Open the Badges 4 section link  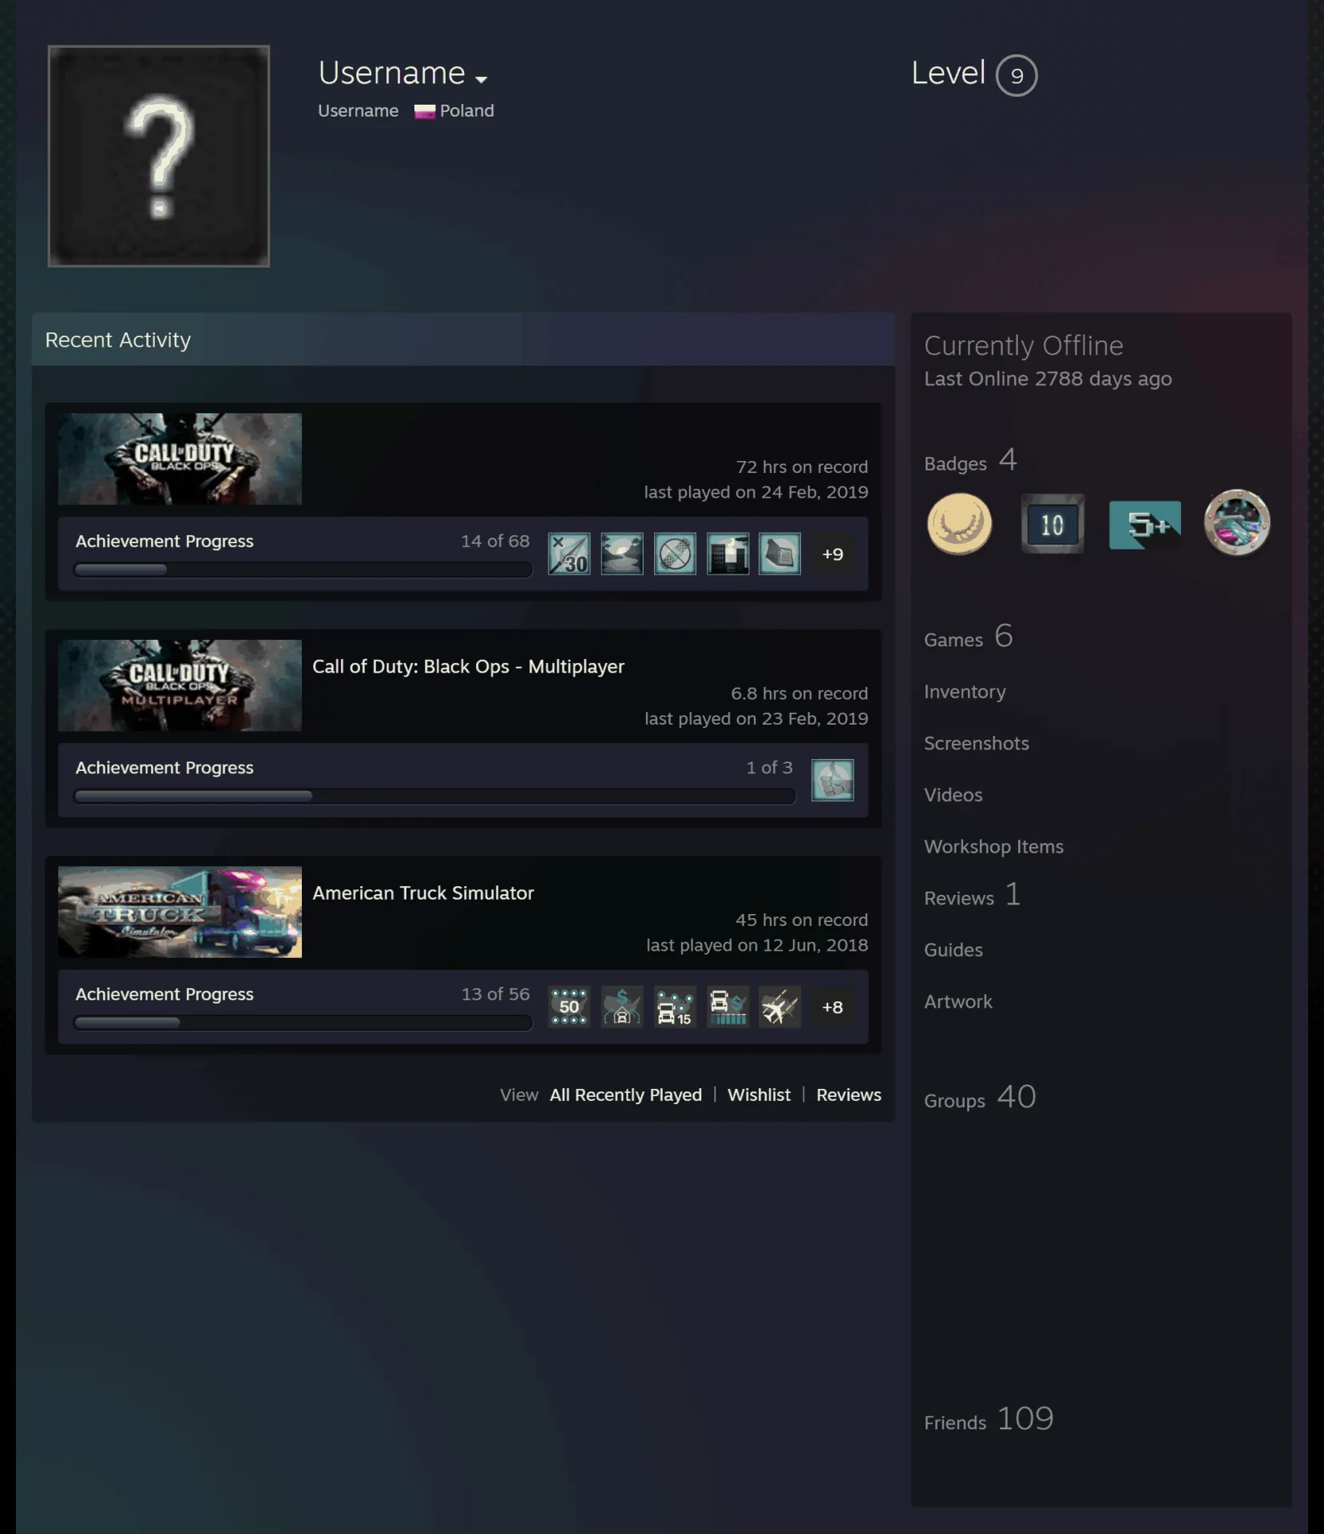pyautogui.click(x=970, y=461)
